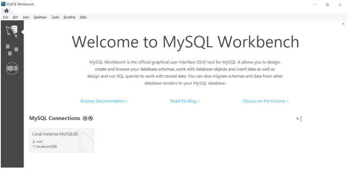The height and width of the screenshot is (181, 348).
Task: Add a new MySQL connection with plus icon
Action: [85, 118]
